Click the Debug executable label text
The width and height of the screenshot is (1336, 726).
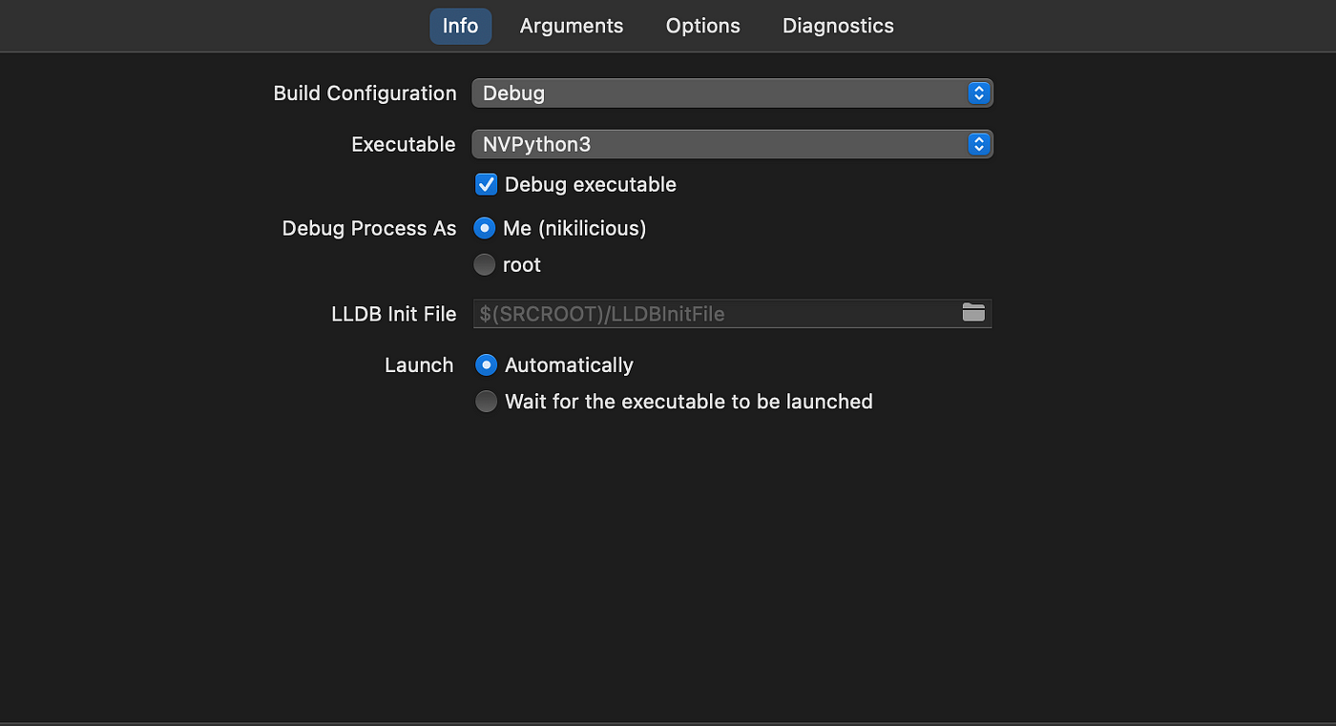tap(591, 184)
